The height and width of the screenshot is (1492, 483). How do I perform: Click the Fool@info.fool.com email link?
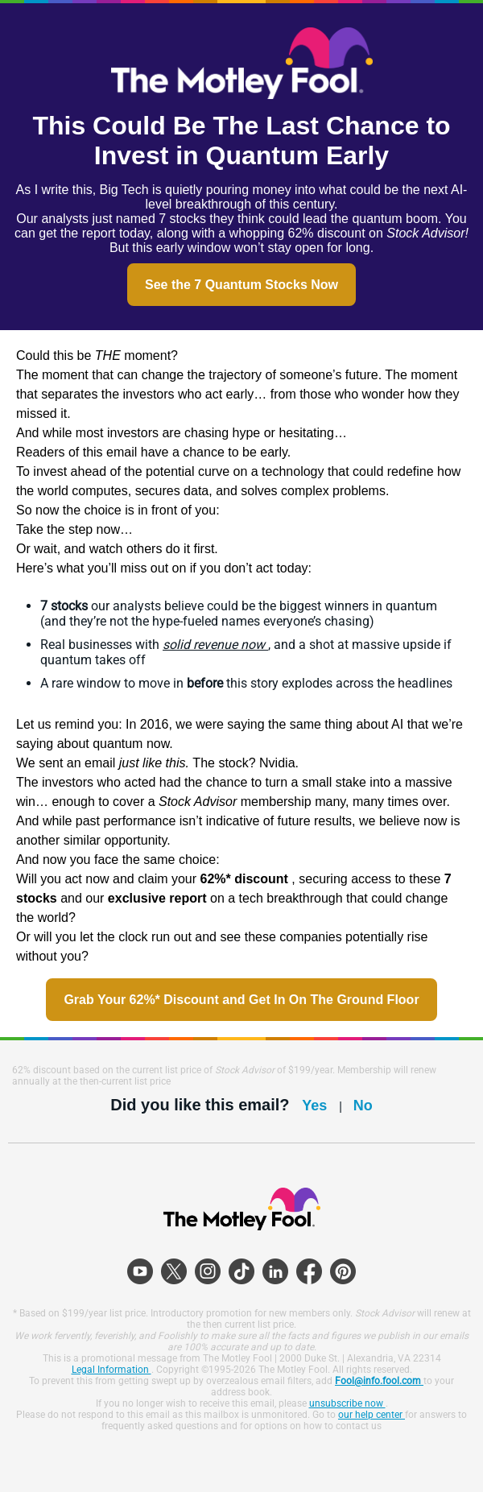pyautogui.click(x=378, y=1380)
